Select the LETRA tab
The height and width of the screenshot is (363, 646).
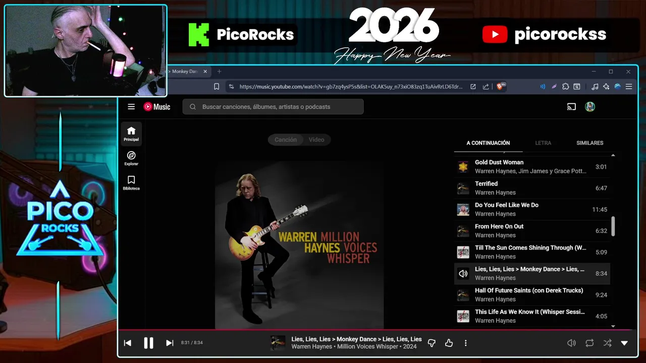[x=543, y=143]
